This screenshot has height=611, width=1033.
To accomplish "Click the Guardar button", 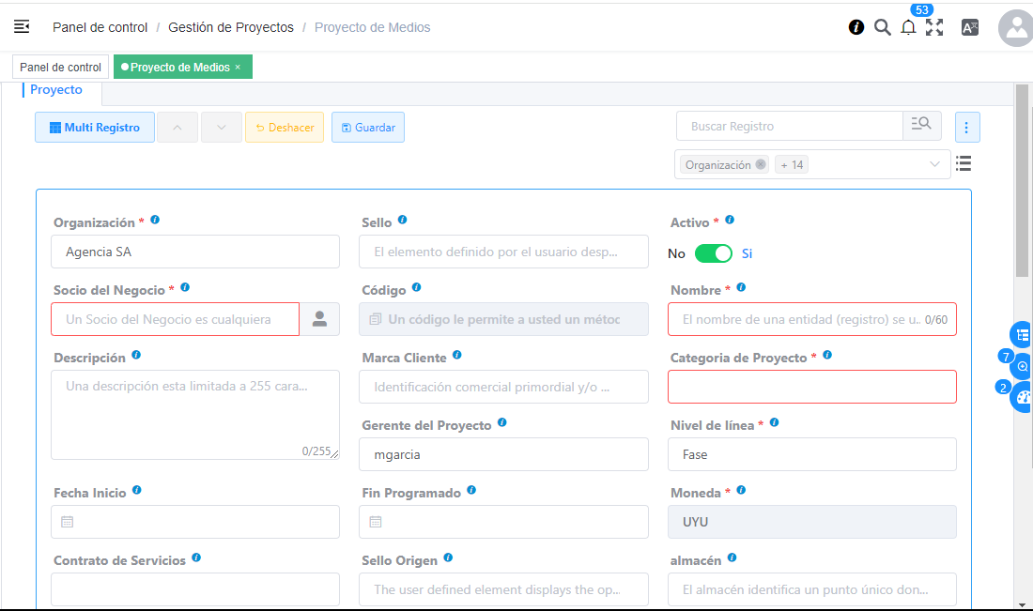I will coord(368,128).
